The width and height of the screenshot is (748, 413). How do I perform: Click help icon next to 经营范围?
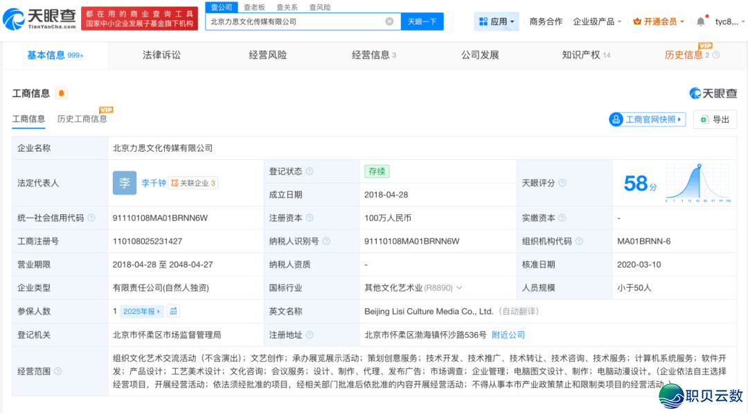58,371
